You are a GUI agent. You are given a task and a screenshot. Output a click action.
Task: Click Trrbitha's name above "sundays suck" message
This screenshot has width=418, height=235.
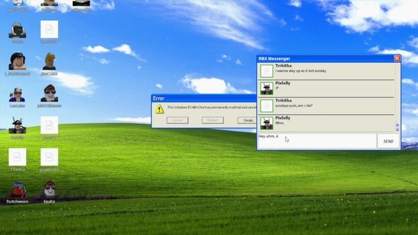(283, 101)
